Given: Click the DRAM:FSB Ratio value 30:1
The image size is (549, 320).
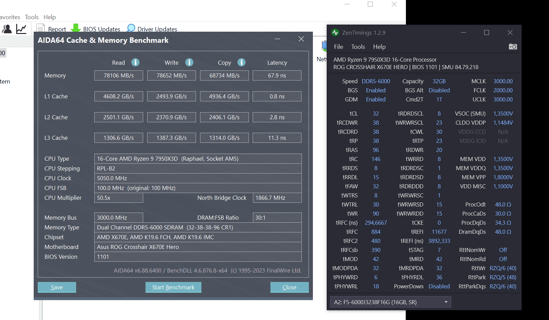Looking at the screenshot, I should point(277,218).
